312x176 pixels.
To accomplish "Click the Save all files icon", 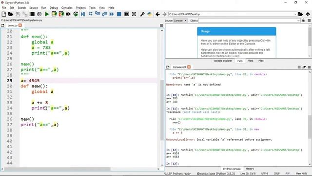I will point(25,14).
